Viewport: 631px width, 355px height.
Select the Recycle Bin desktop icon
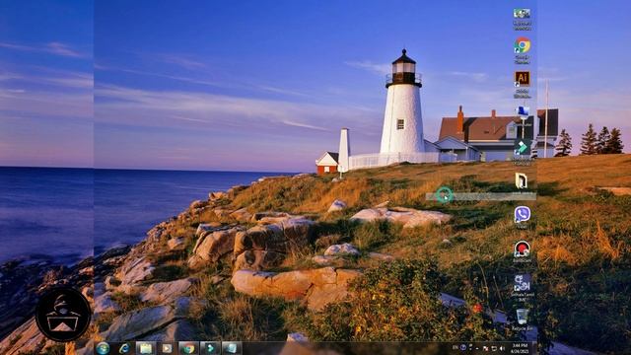[x=522, y=319]
